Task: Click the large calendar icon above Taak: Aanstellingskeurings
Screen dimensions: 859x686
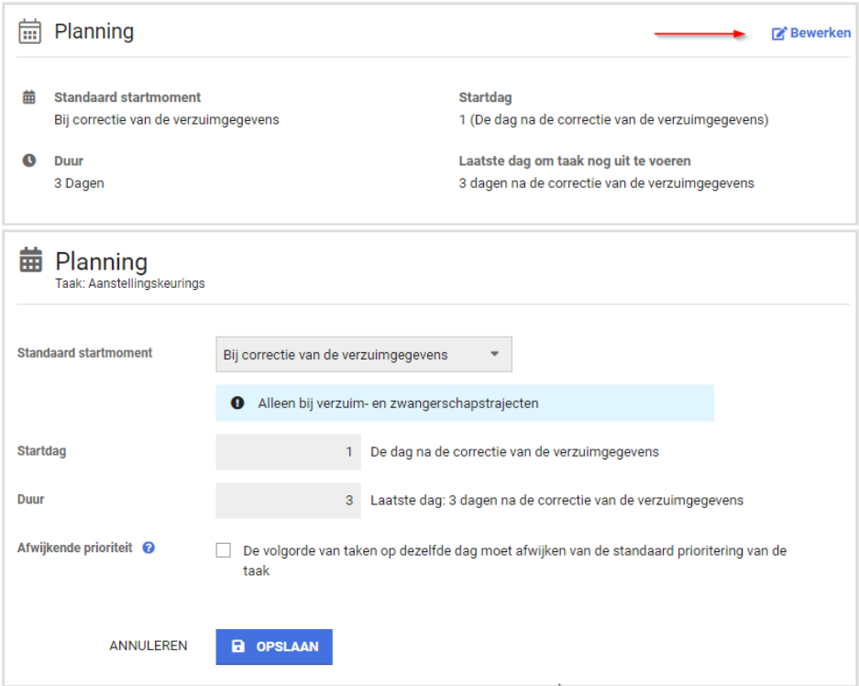Action: pos(31,260)
